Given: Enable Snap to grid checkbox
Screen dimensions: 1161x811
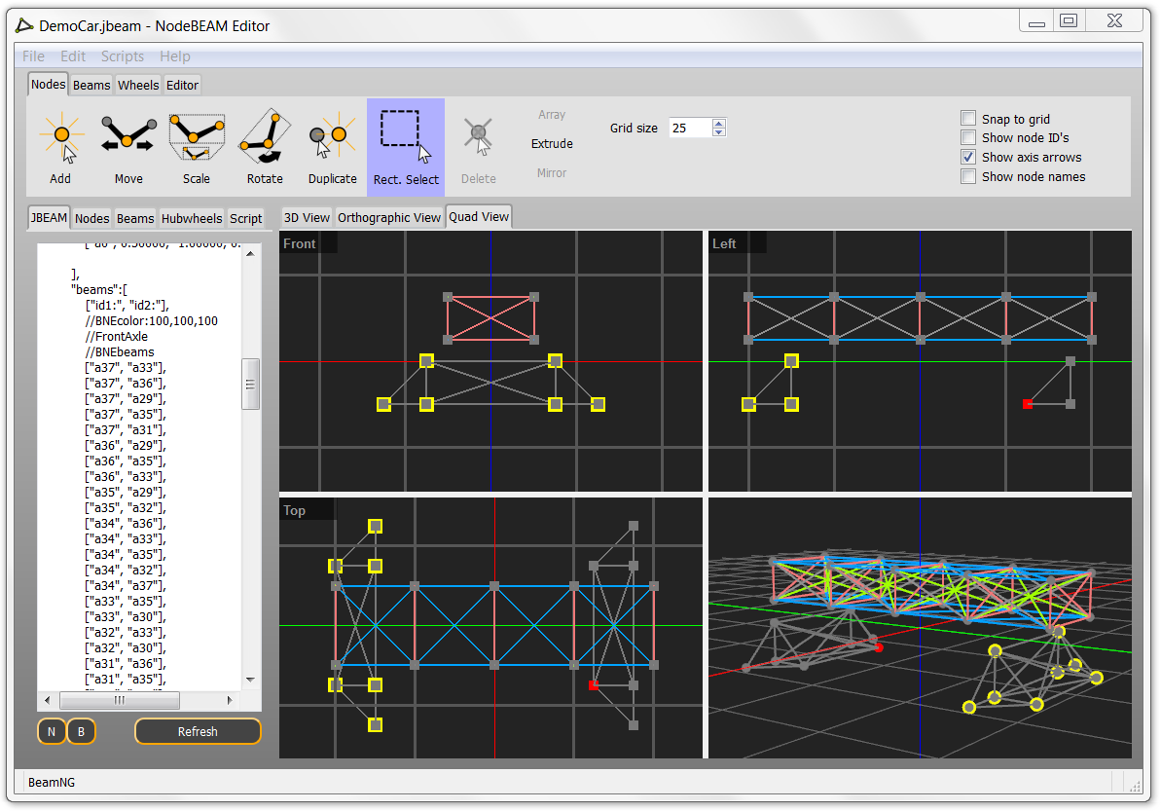Looking at the screenshot, I should click(967, 119).
